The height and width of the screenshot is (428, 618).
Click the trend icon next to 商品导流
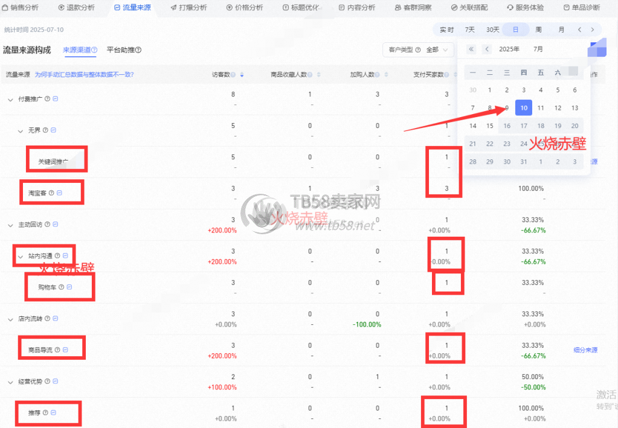click(65, 350)
